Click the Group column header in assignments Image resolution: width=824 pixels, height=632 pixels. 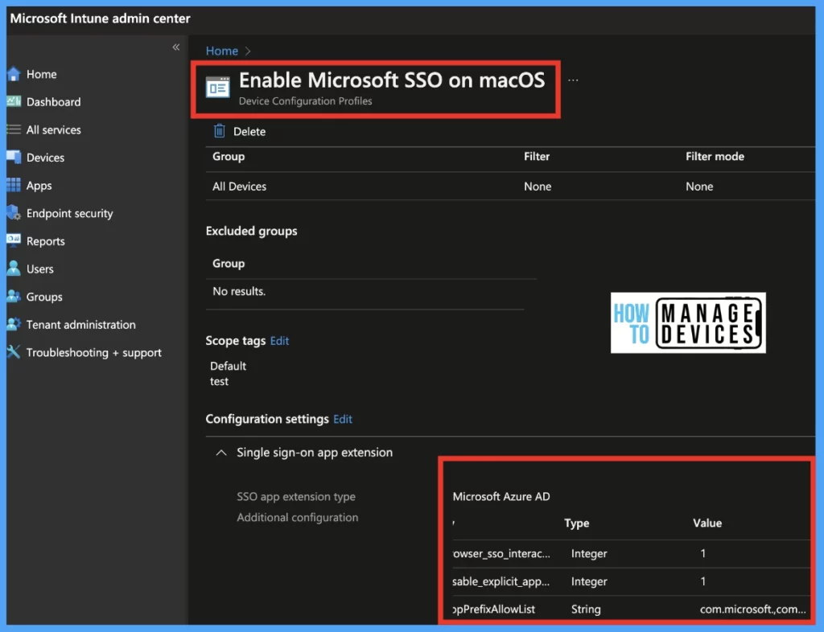click(229, 157)
